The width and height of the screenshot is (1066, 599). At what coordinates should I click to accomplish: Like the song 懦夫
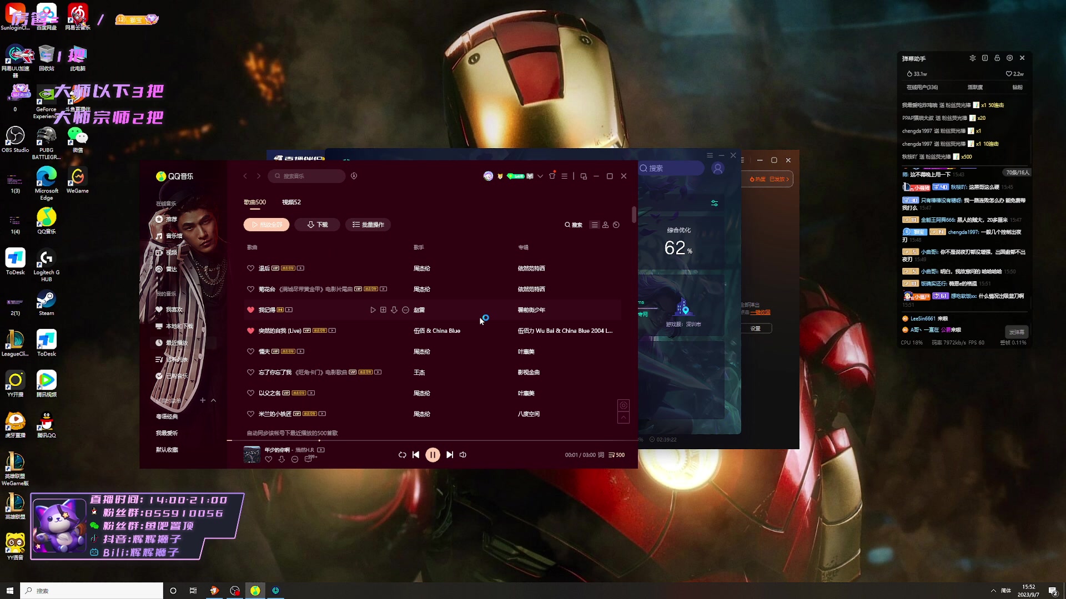pyautogui.click(x=250, y=352)
